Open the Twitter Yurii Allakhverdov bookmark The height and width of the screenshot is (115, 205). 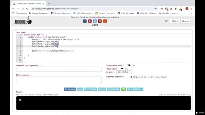[83, 13]
